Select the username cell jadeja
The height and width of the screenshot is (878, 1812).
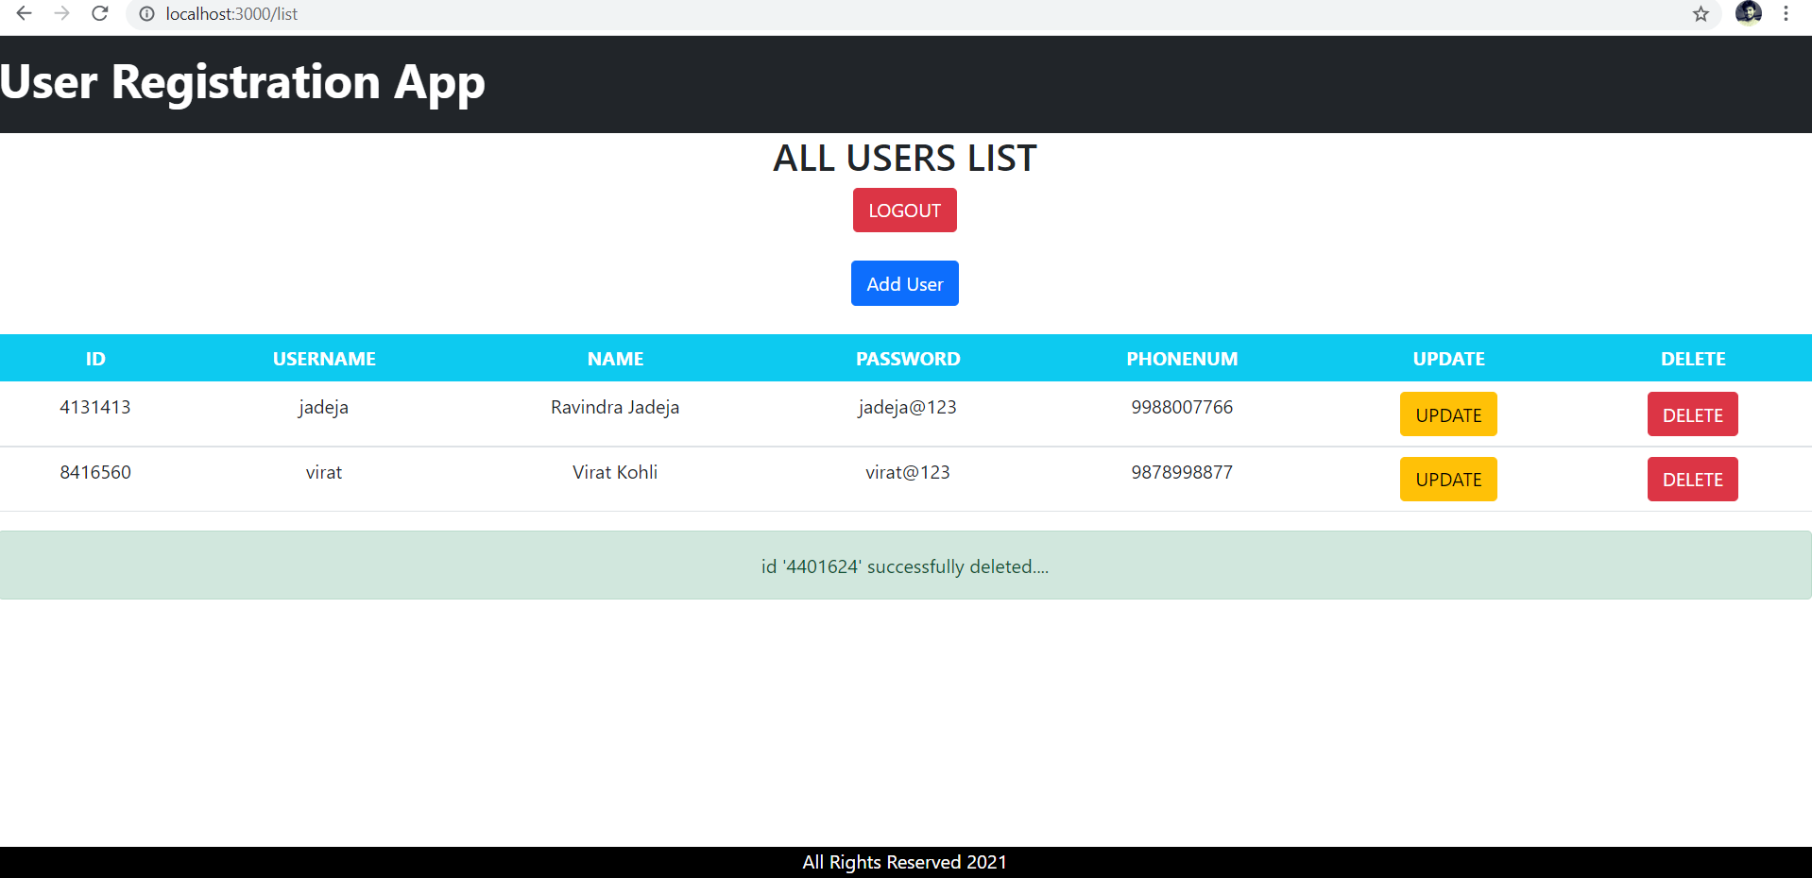pyautogui.click(x=324, y=408)
